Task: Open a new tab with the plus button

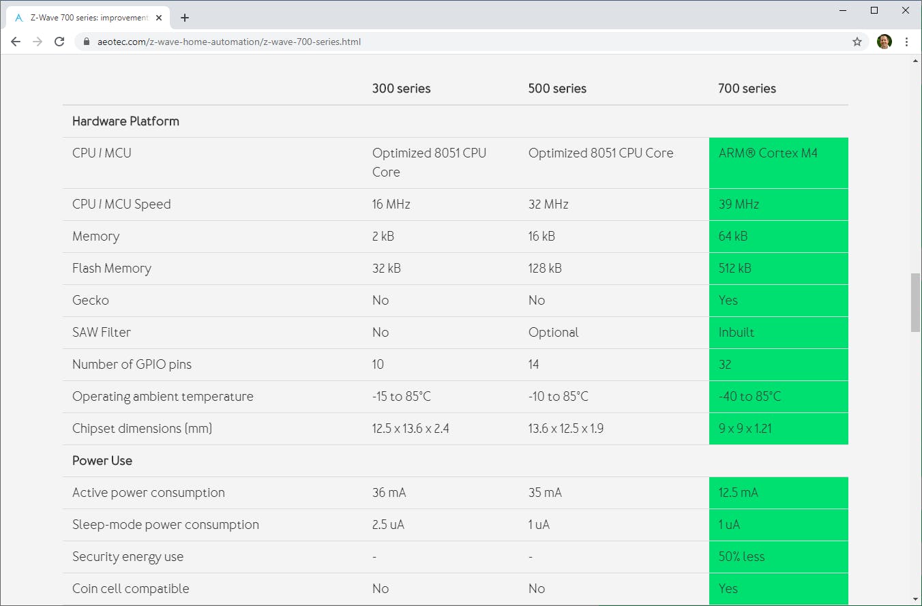Action: point(185,18)
